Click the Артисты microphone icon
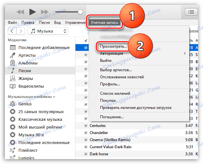Screen dimensions: 203x164 pos(13,55)
